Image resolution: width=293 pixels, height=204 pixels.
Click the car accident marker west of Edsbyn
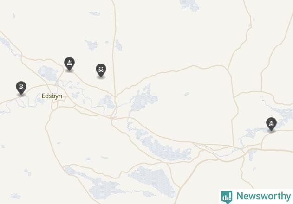click(21, 88)
